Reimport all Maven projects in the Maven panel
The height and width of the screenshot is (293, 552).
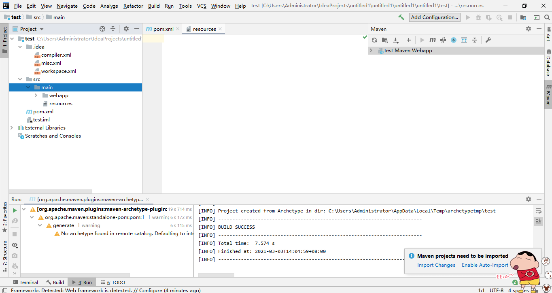coord(374,40)
